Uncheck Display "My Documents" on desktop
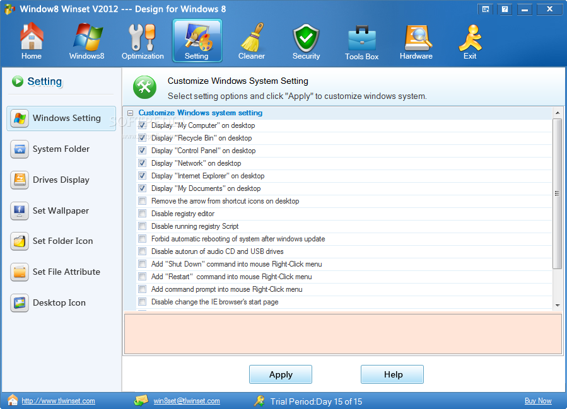Viewport: 567px width, 409px height. pyautogui.click(x=143, y=188)
